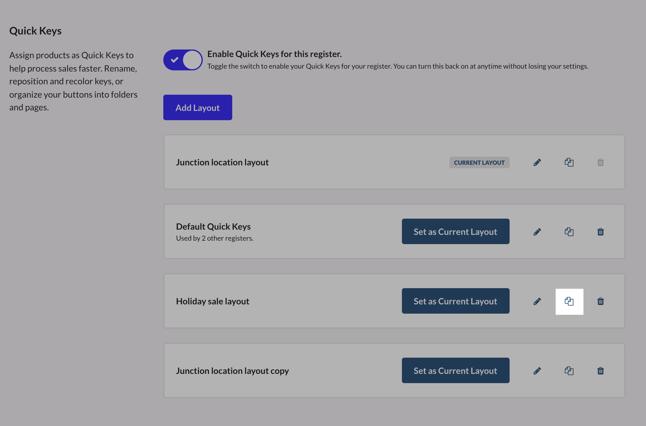Delete the Junction location layout copy
Screen dimensions: 646x426
click(x=601, y=371)
